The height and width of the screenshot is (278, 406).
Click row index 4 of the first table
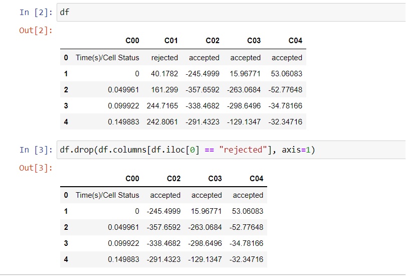[66, 122]
